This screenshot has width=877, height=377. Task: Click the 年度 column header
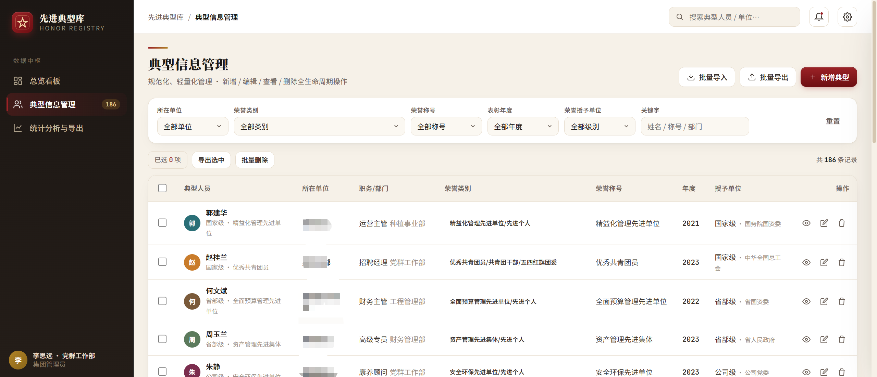pyautogui.click(x=689, y=188)
